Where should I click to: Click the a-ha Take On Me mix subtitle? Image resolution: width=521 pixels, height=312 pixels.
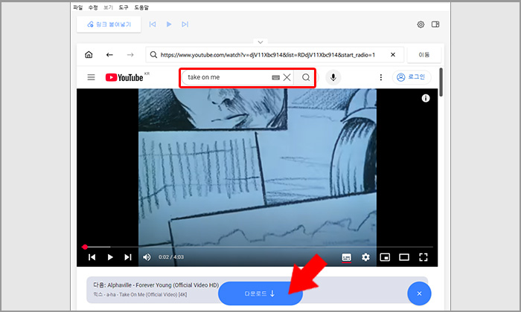coord(140,294)
